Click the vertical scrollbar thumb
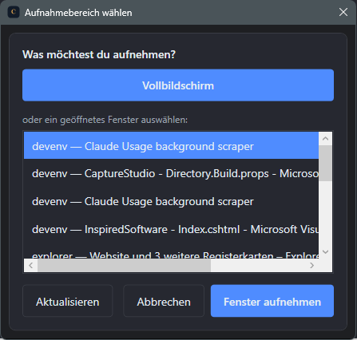357x340 pixels. pyautogui.click(x=325, y=163)
